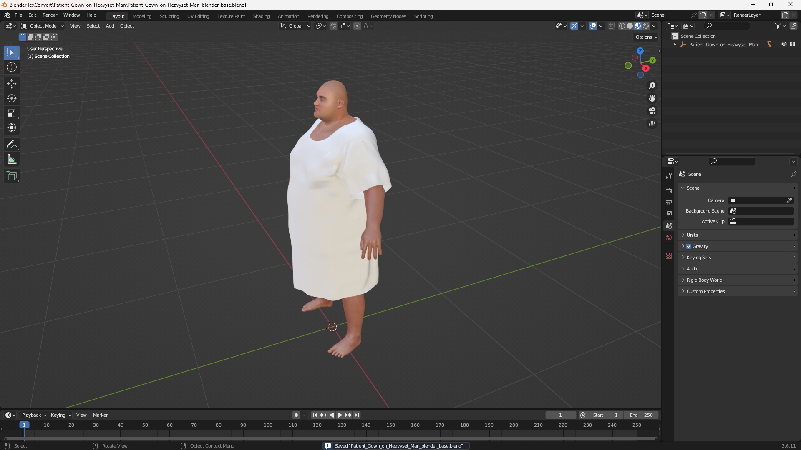Image resolution: width=801 pixels, height=450 pixels.
Task: Toggle snapping magnet
Action: click(333, 26)
